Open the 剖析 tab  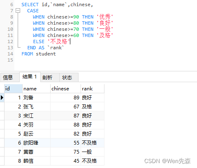[x=50, y=78]
